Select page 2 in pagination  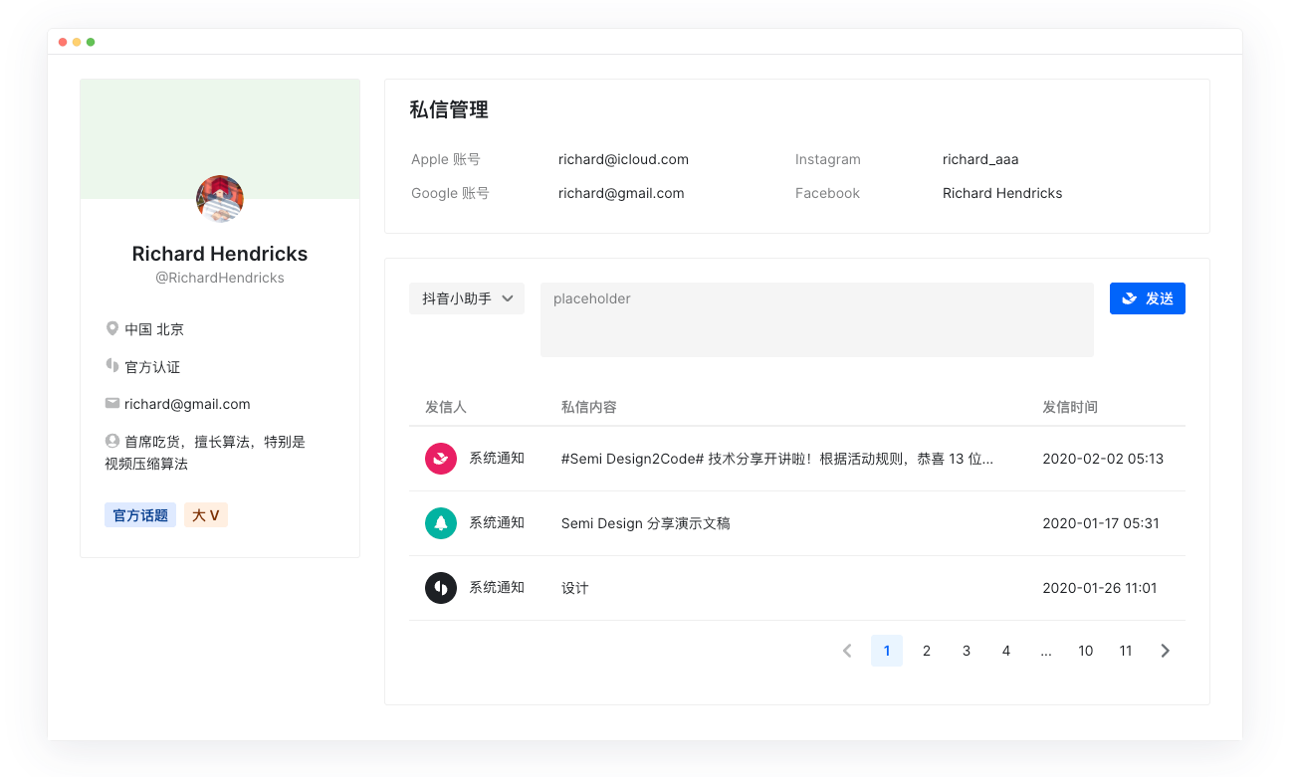tap(927, 651)
